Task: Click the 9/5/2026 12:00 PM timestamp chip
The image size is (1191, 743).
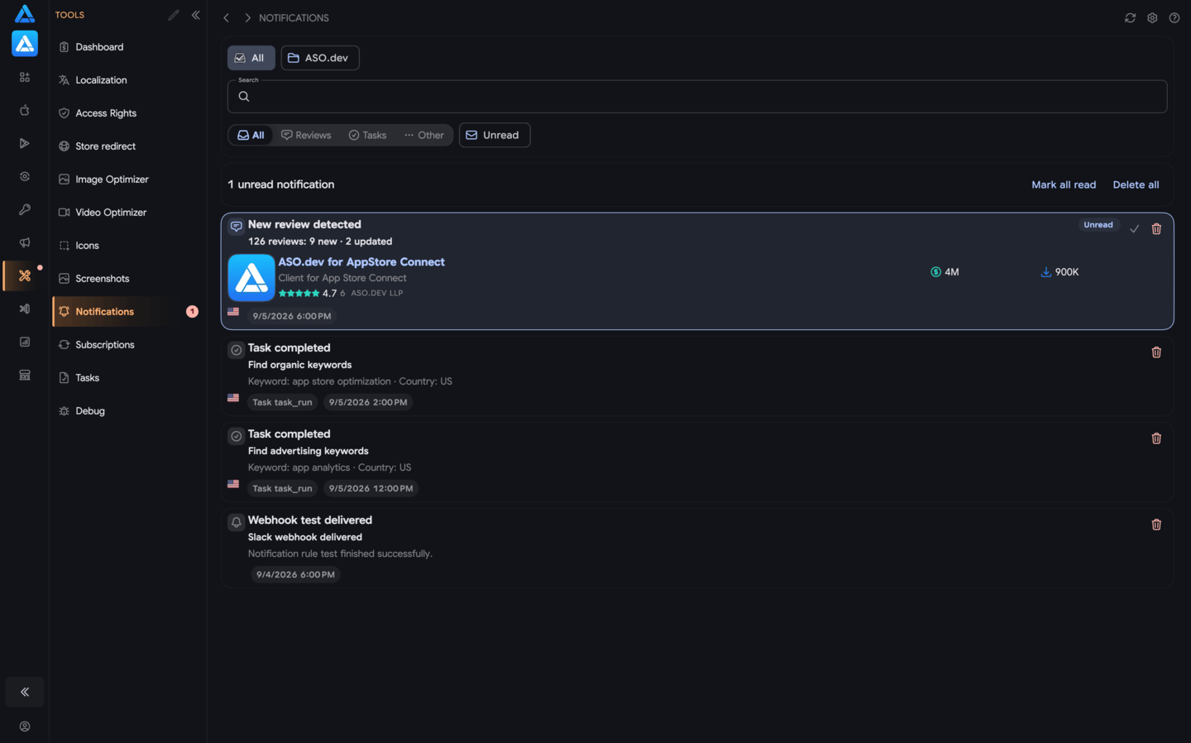Action: (x=371, y=488)
